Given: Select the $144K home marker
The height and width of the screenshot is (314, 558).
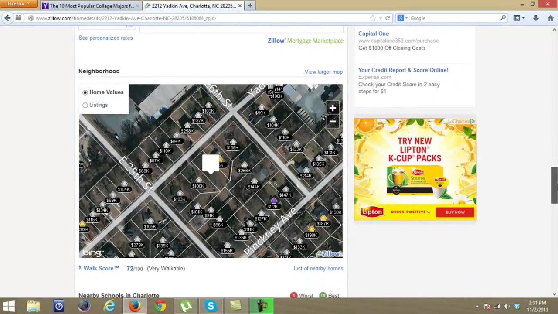Looking at the screenshot, I should [x=254, y=184].
